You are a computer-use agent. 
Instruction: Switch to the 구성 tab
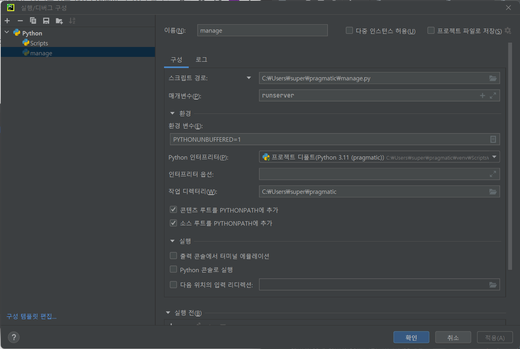[176, 60]
